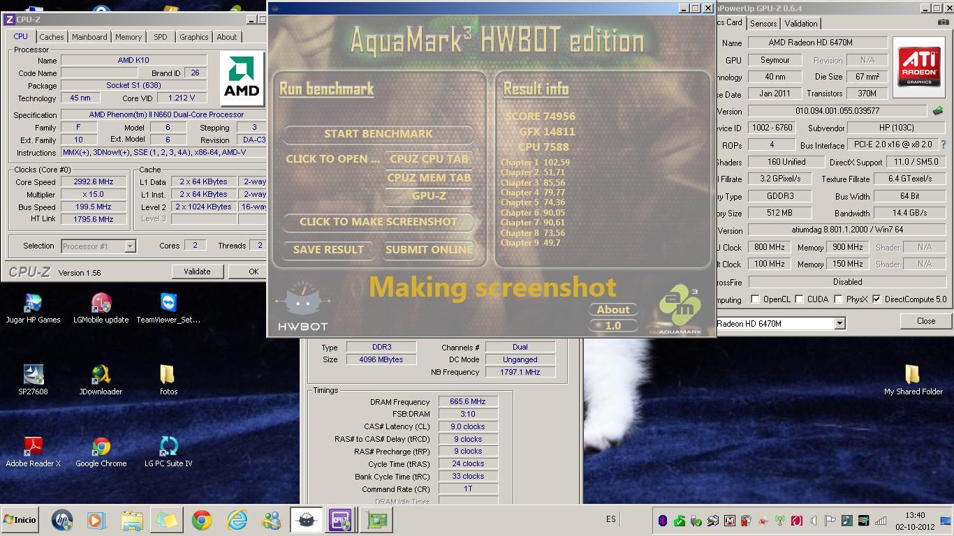Screen dimensions: 954x536
Task: Open the LG PC Suite IV icon
Action: pyautogui.click(x=168, y=452)
